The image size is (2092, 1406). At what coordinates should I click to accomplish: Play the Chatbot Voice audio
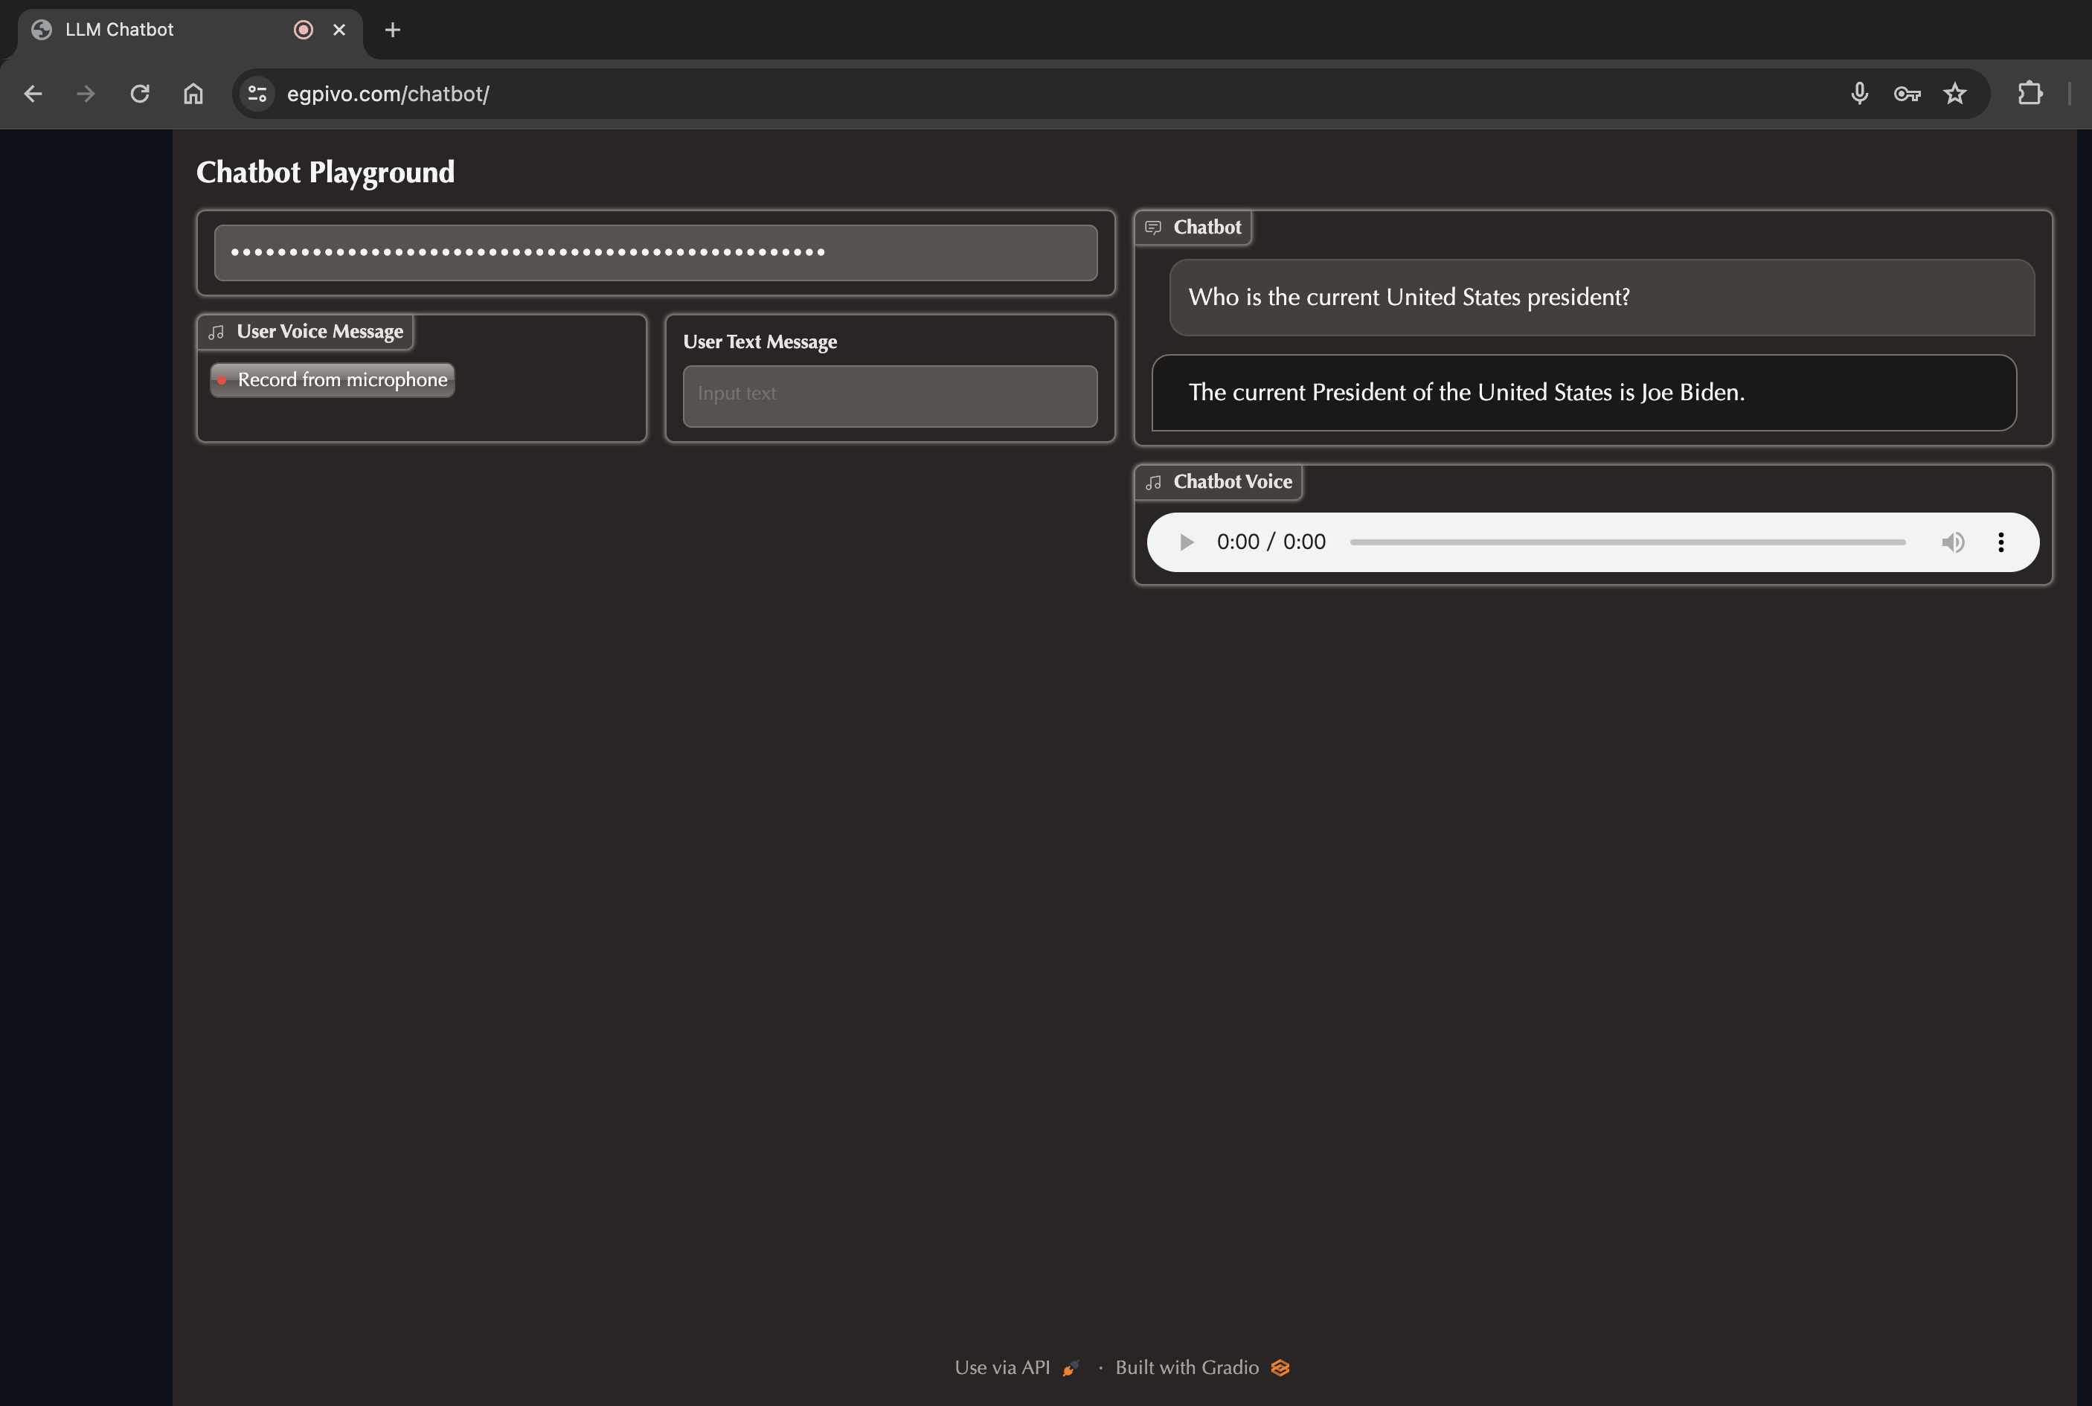(1185, 542)
